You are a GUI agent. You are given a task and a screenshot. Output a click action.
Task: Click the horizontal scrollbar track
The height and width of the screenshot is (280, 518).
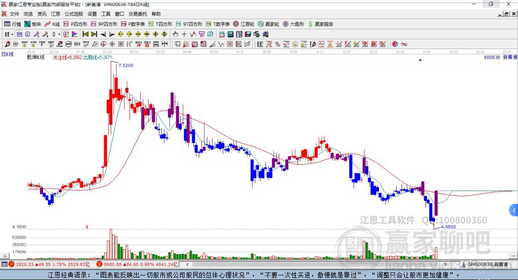(x=317, y=264)
